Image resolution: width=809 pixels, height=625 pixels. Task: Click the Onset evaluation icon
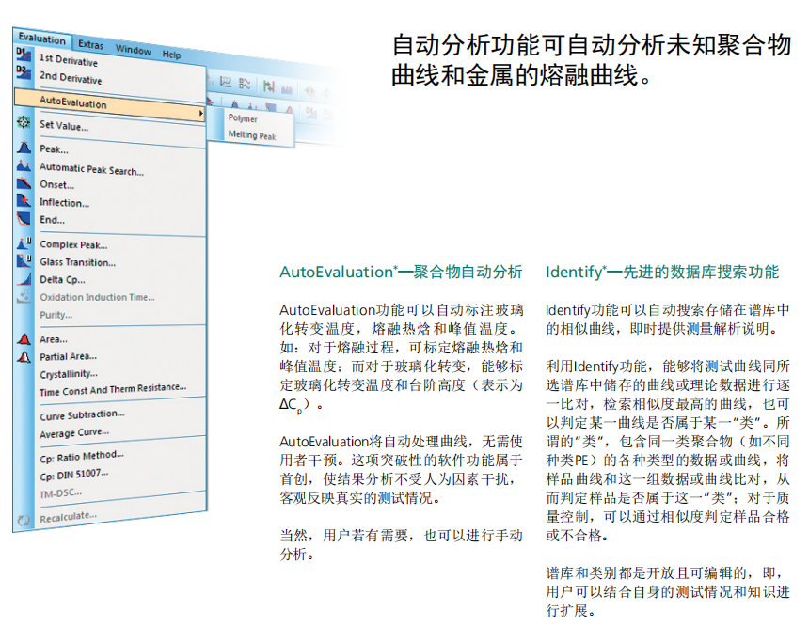(24, 183)
